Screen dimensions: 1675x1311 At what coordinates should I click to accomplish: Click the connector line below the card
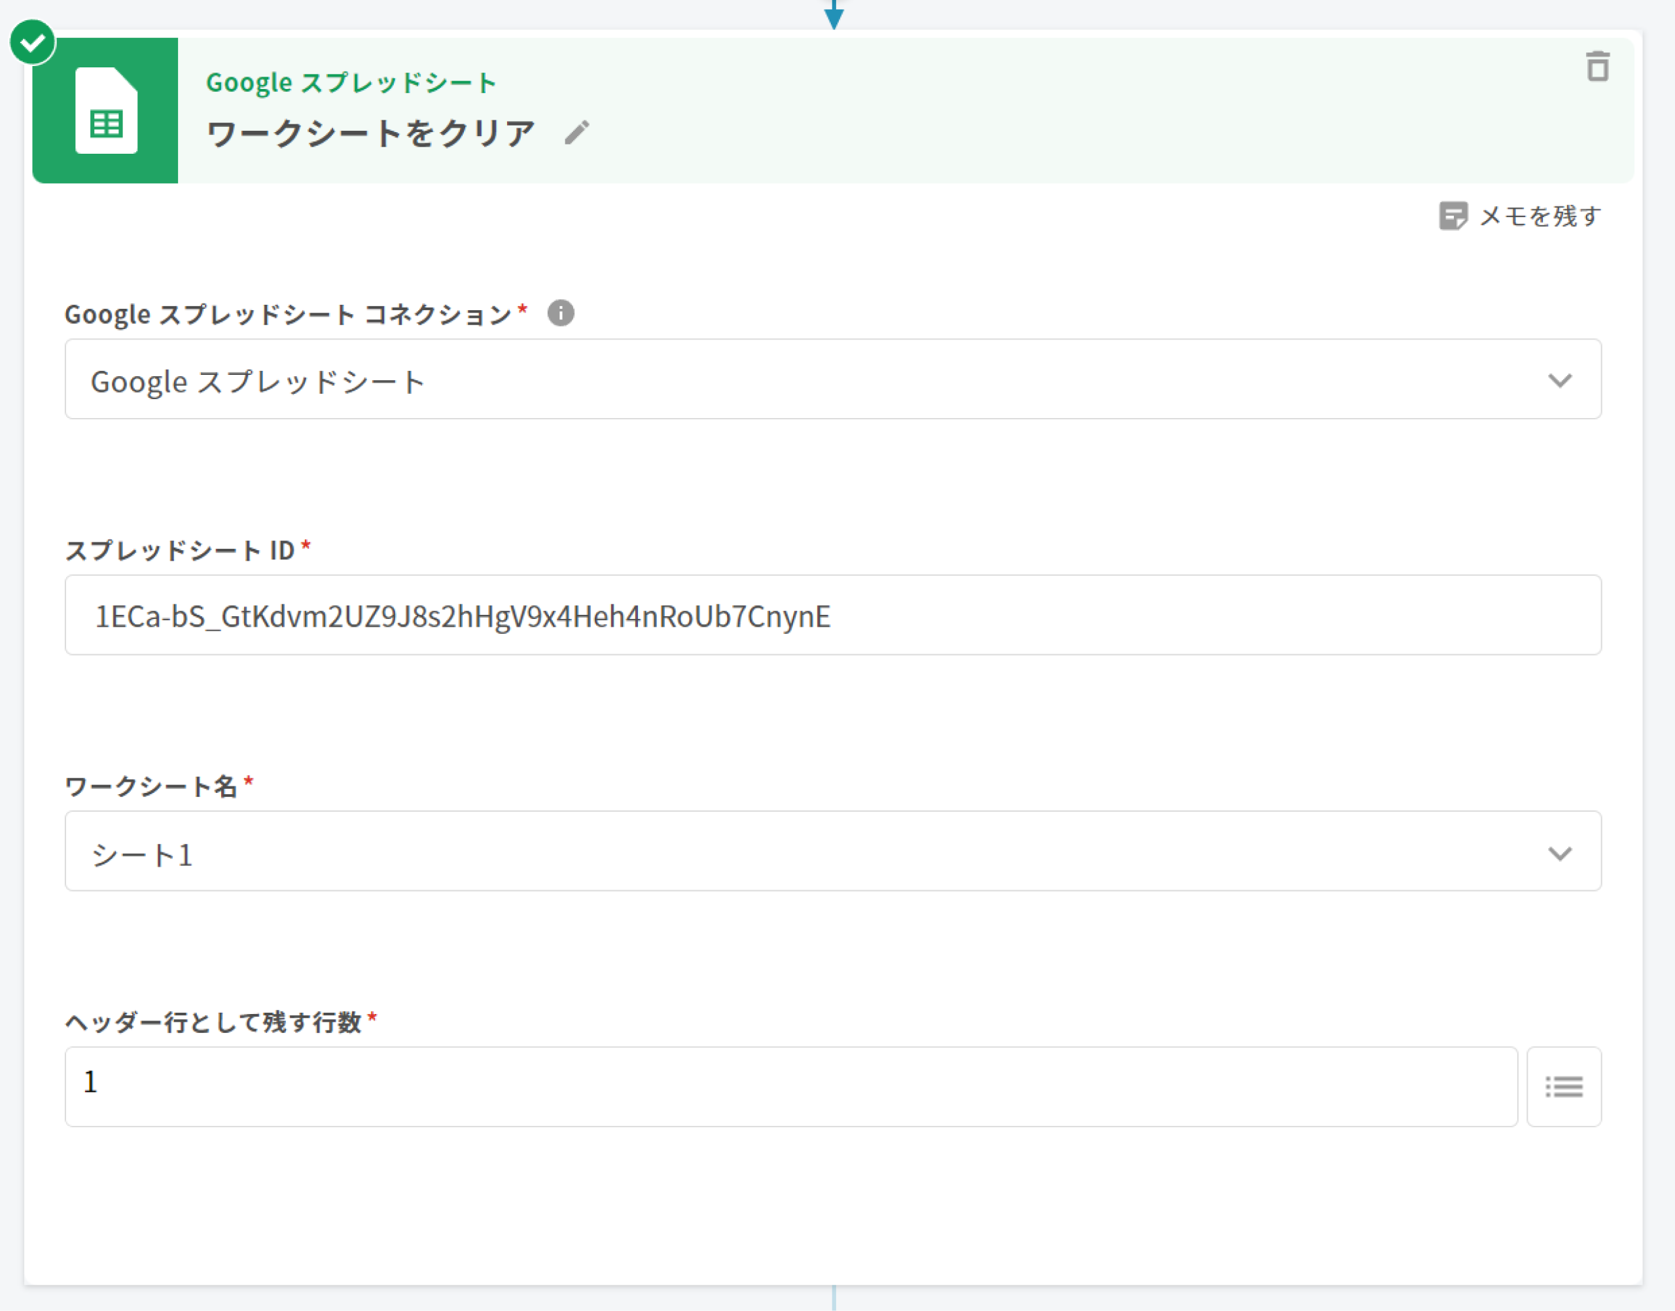834,1299
